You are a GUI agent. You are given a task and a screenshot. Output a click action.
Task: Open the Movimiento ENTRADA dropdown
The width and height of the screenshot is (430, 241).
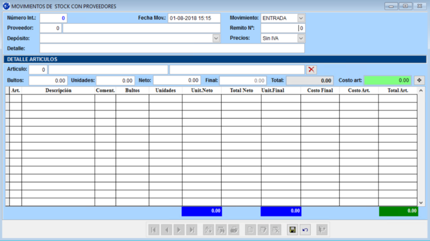pos(301,18)
